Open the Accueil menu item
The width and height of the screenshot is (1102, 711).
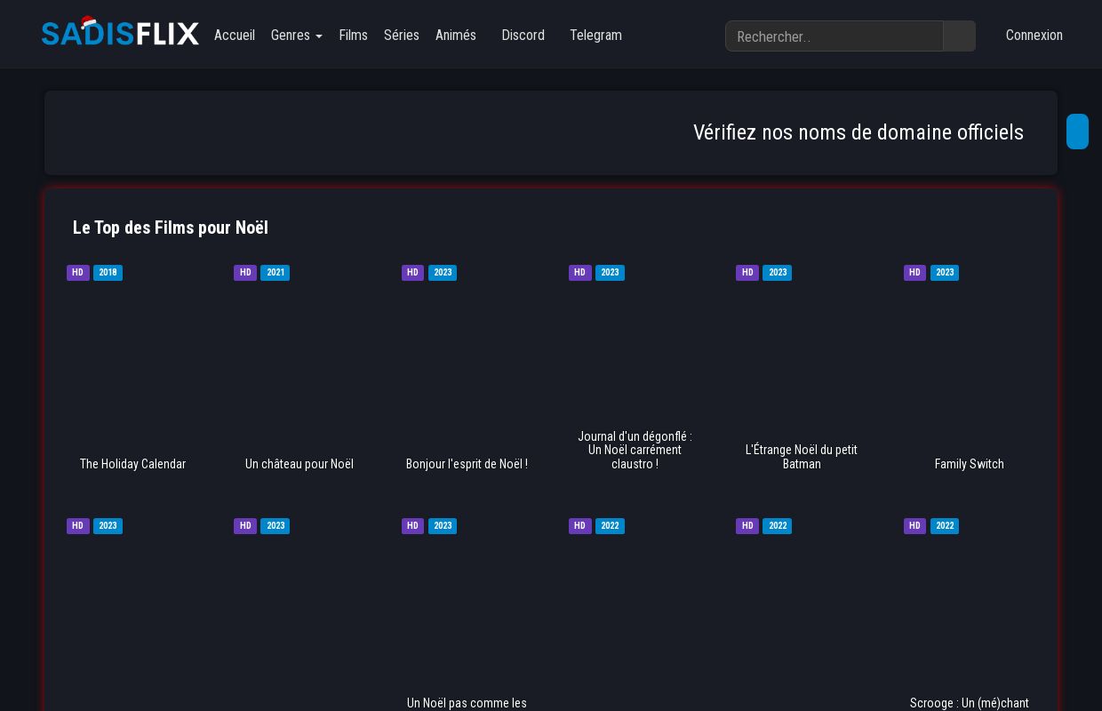(x=235, y=36)
